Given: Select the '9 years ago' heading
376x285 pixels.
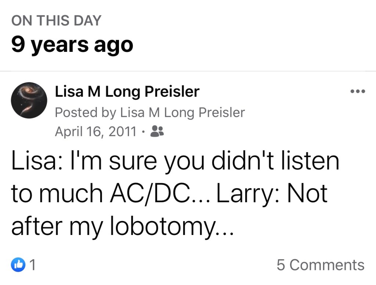Looking at the screenshot, I should [x=72, y=45].
